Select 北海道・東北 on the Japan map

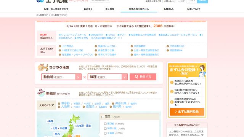(x=83, y=126)
